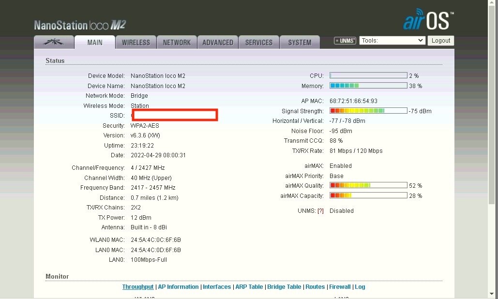Click the Channel/Frequency value 4 / 2427 MHz
The height and width of the screenshot is (299, 498).
click(x=148, y=168)
